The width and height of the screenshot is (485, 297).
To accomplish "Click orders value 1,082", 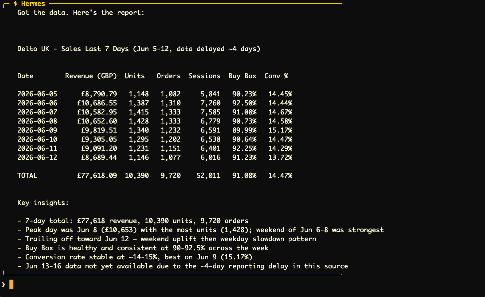I will 171,94.
